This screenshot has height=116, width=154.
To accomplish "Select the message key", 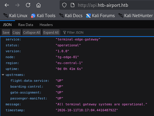I will click(x=13, y=104).
